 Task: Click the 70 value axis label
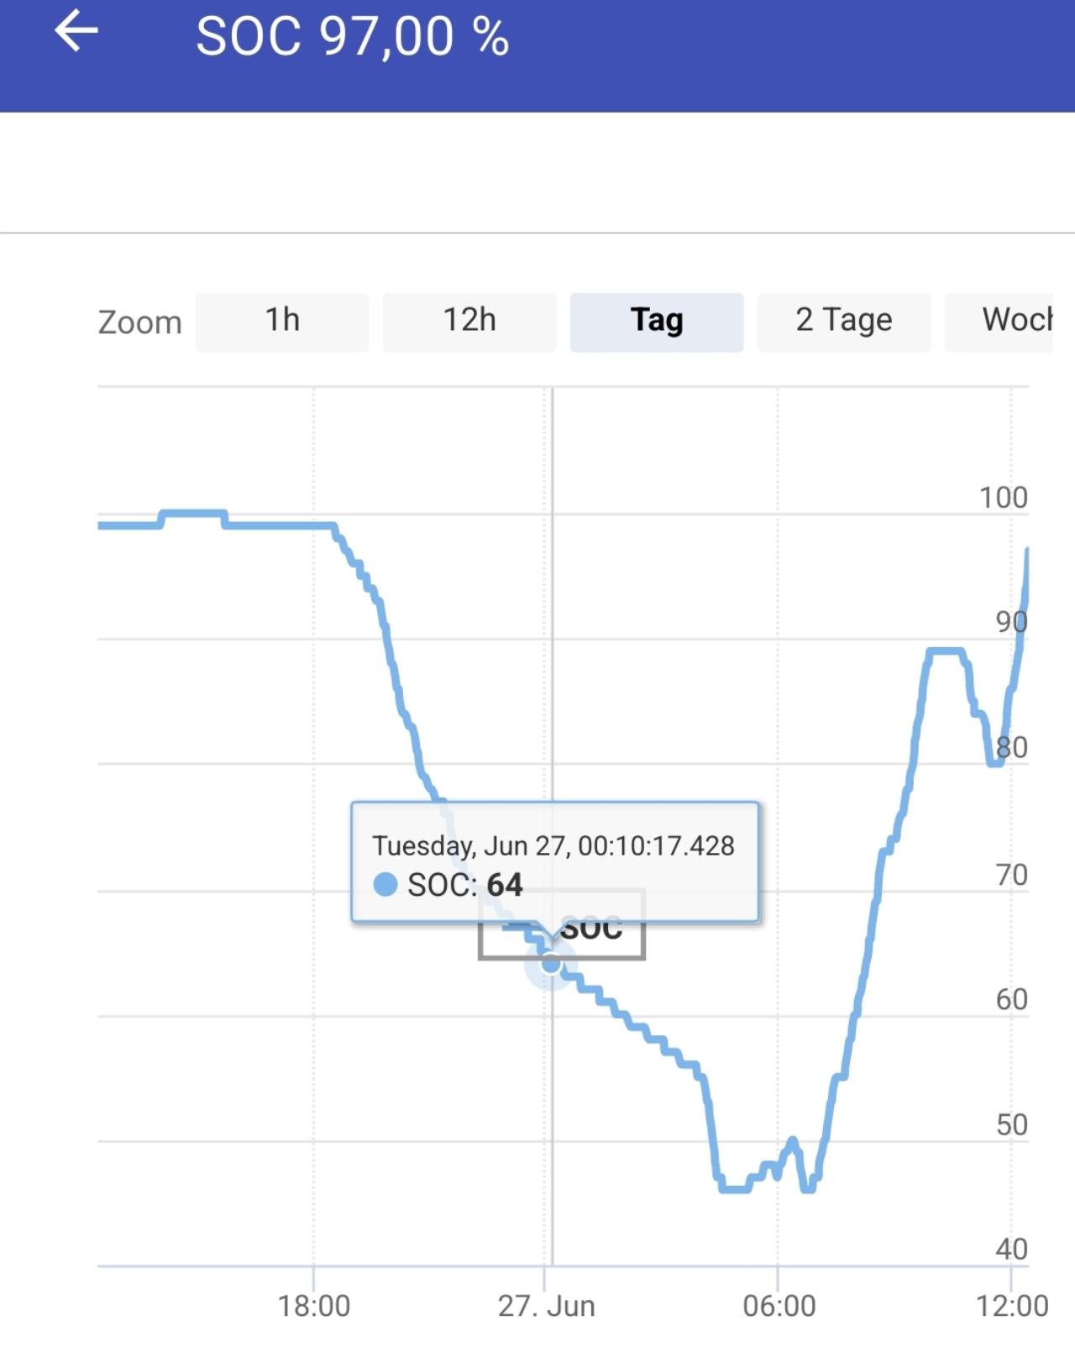pyautogui.click(x=1011, y=875)
